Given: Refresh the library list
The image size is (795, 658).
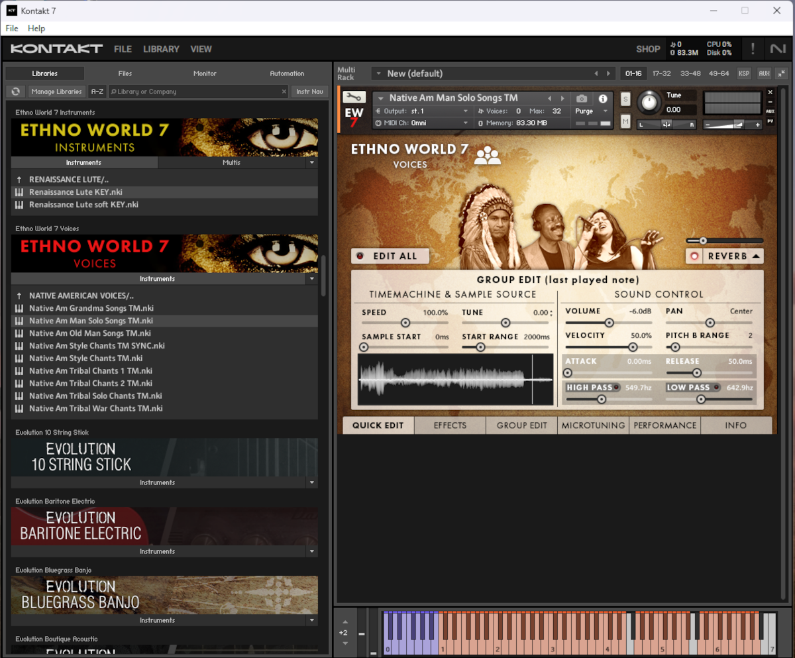Looking at the screenshot, I should [16, 91].
